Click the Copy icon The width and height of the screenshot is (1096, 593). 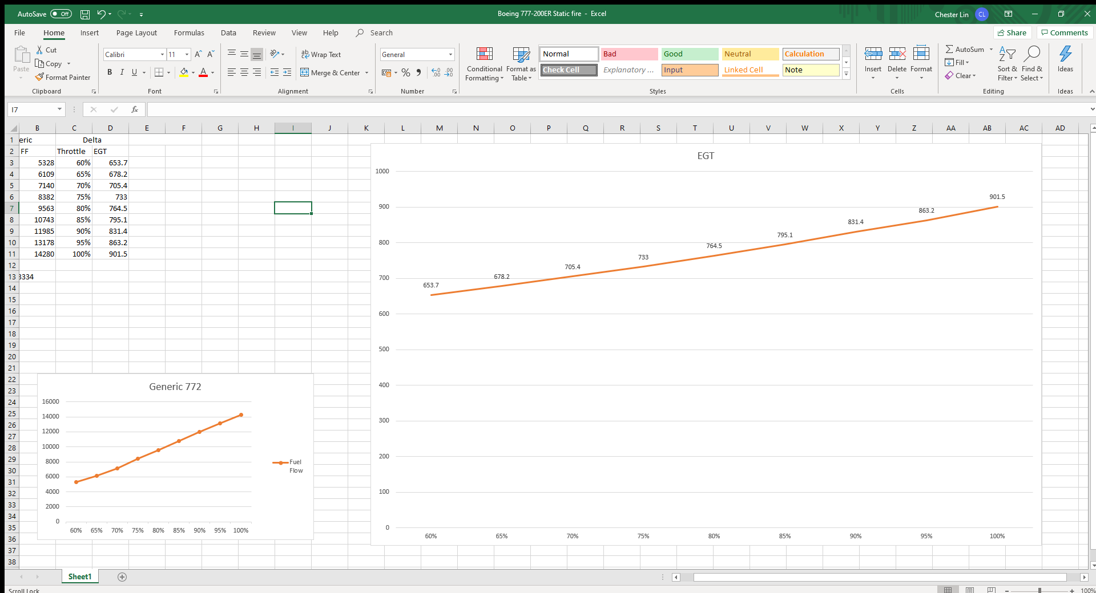pos(39,64)
